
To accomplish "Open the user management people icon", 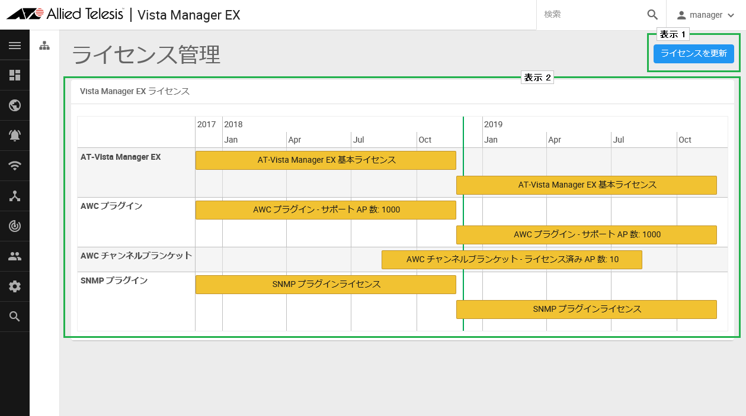I will point(15,256).
